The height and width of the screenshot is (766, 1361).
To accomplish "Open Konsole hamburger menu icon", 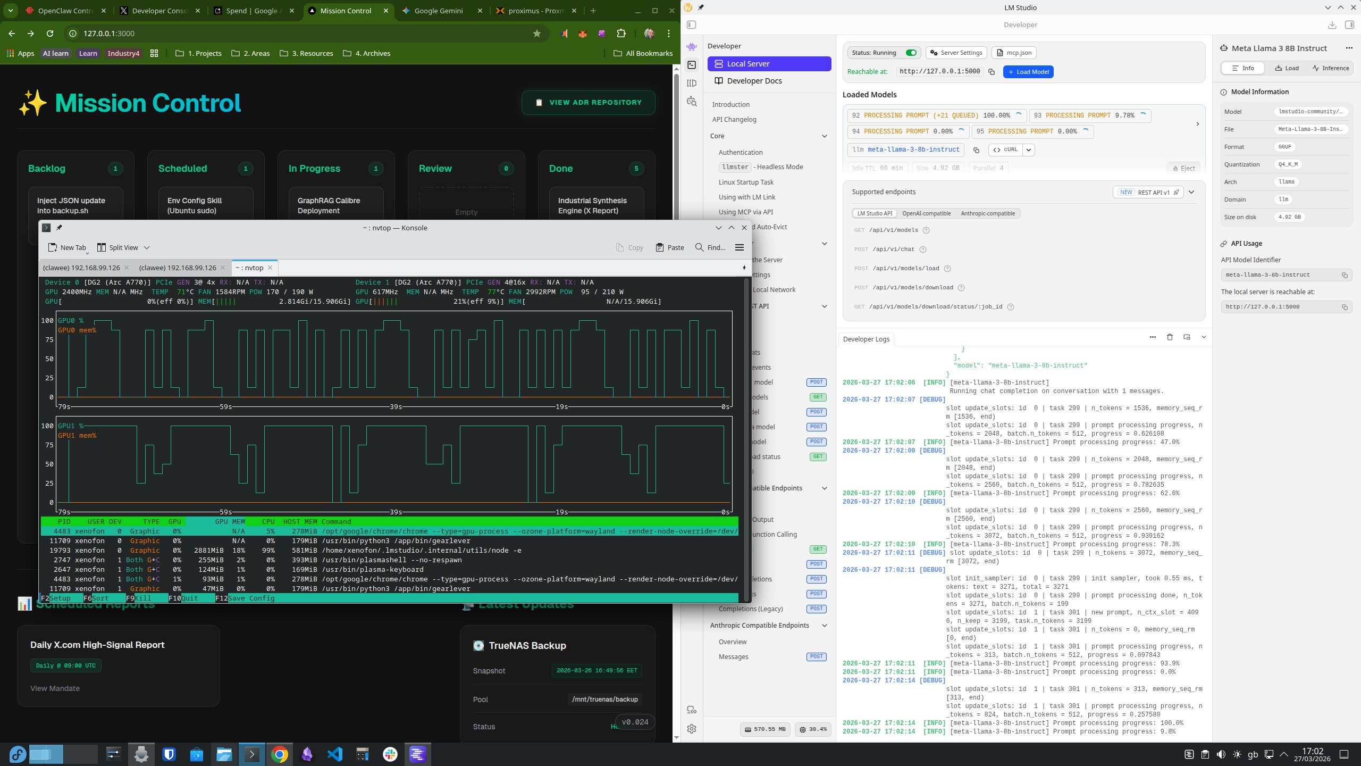I will (x=739, y=247).
